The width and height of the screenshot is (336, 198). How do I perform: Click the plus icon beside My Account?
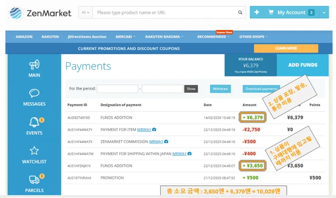pyautogui.click(x=257, y=12)
